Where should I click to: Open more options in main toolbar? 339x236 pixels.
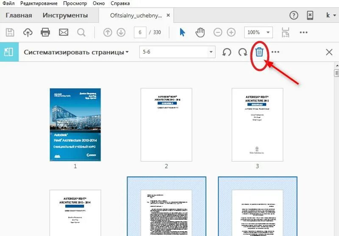[303, 33]
